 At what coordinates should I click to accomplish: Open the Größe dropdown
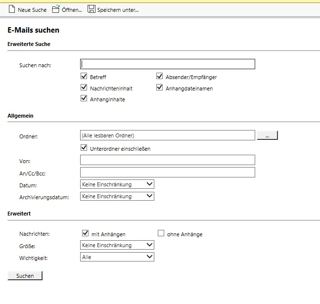point(117,245)
